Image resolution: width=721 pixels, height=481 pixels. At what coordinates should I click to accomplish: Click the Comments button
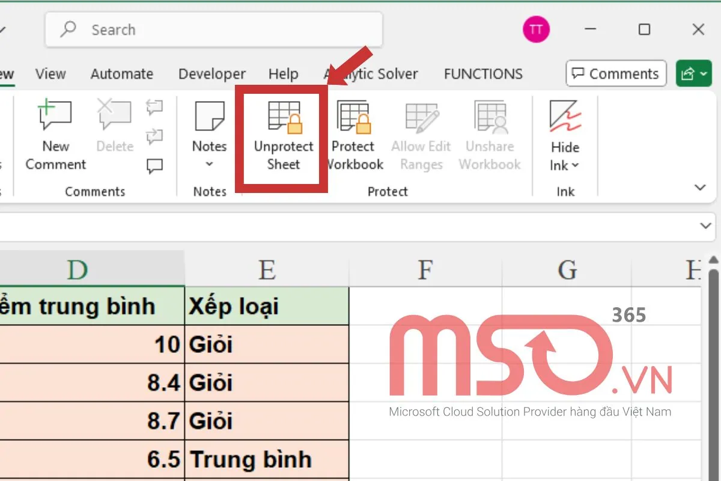point(616,73)
